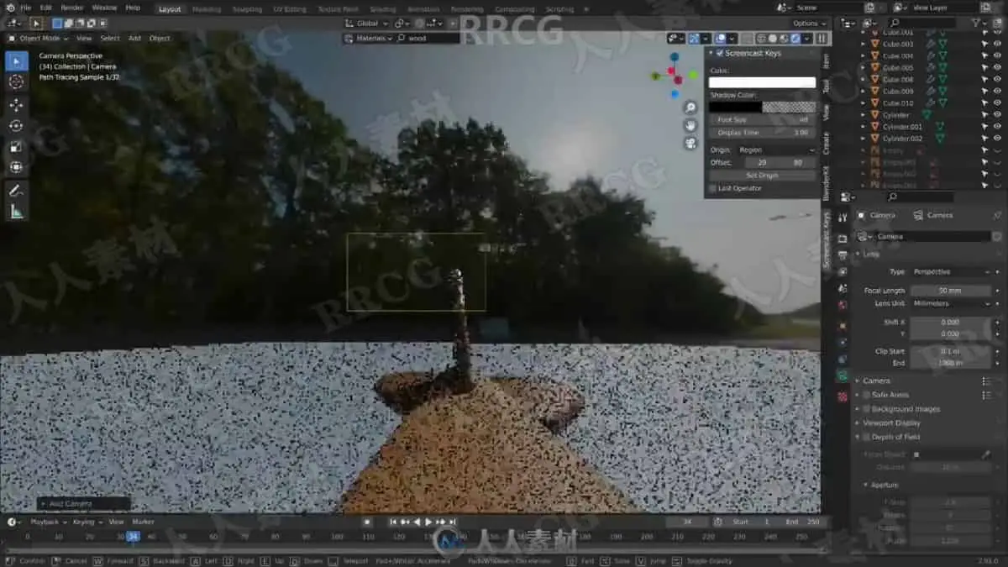Switch to the Shading workspace tab
Image resolution: width=1008 pixels, height=567 pixels.
[x=382, y=9]
